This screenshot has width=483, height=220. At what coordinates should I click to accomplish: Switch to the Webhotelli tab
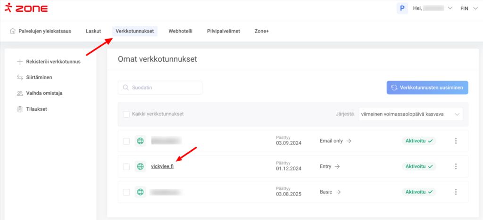click(180, 31)
